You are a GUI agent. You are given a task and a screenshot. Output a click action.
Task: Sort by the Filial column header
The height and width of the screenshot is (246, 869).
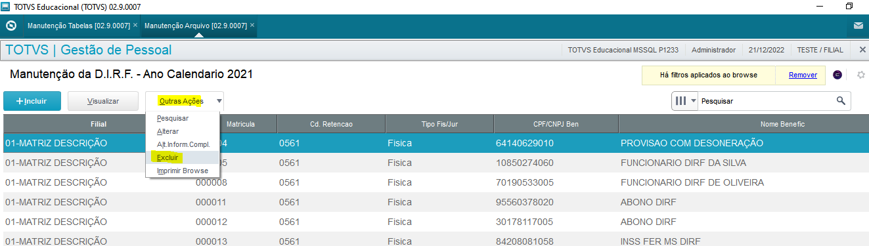[99, 124]
